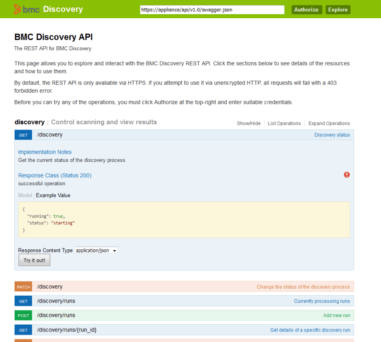Expand POST /discovery/runs via its badge

[23, 316]
